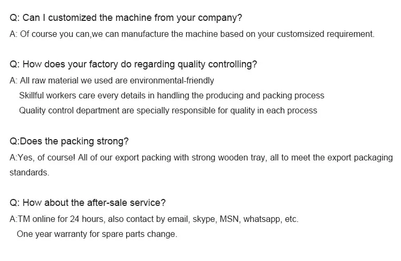
Task: Select the 'Does the packing strong?' question
Action: pyautogui.click(x=69, y=142)
